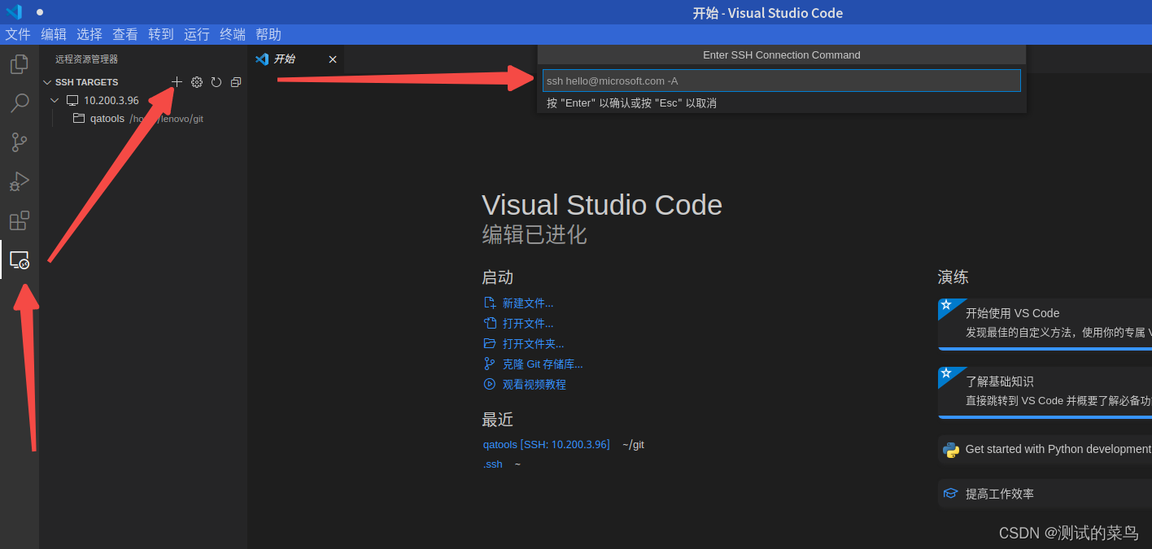Image resolution: width=1152 pixels, height=549 pixels.
Task: Collapse all SSH targets icon
Action: click(236, 82)
